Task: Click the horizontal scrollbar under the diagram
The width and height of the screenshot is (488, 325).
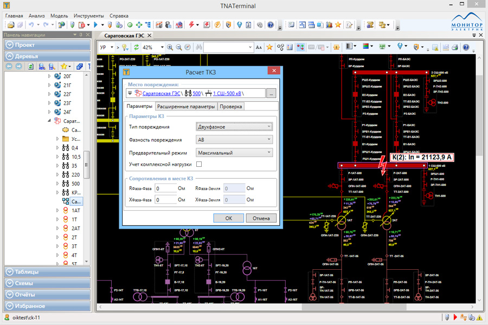Action: (x=354, y=307)
